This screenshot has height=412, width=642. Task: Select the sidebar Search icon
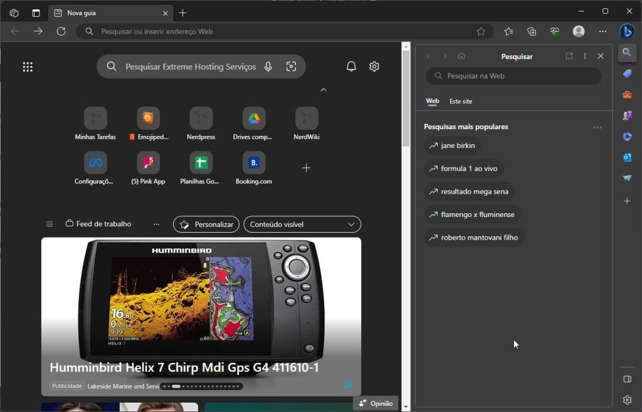[x=627, y=53]
